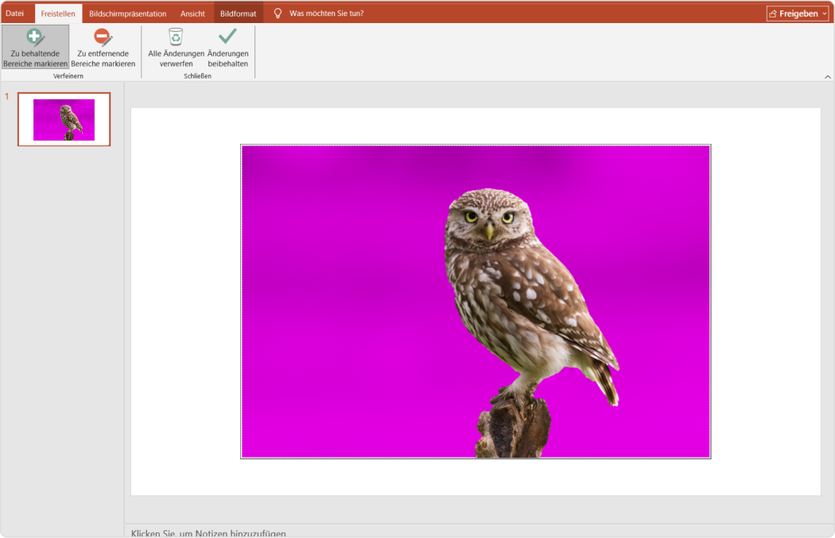This screenshot has height=538, width=835.
Task: Open the Bildschirmpräsentation tab
Action: click(x=129, y=13)
